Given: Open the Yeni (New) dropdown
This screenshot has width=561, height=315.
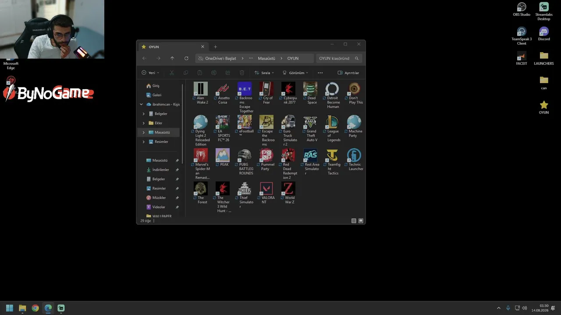Looking at the screenshot, I should click(x=150, y=73).
